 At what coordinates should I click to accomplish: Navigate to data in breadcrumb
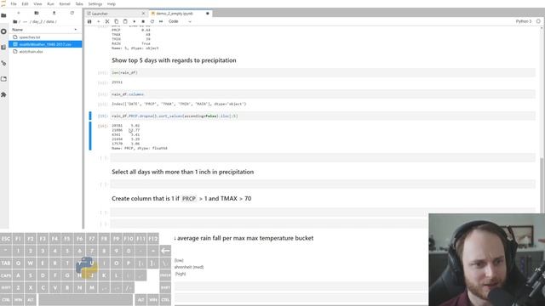50,21
